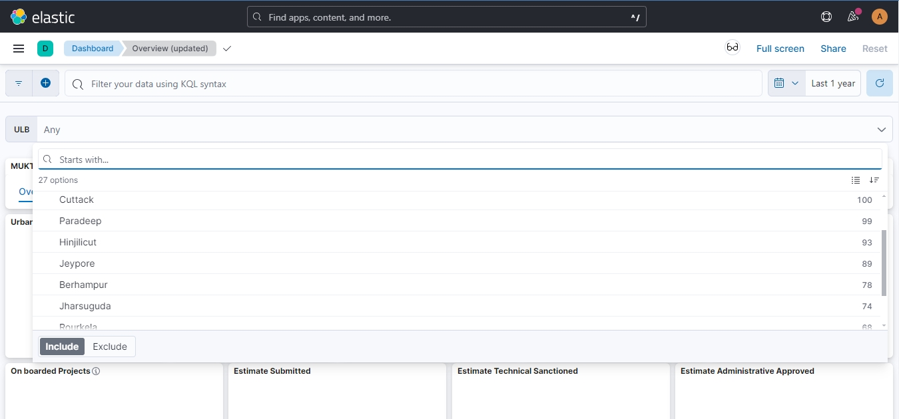
Task: Open the help menu lifebuoy icon
Action: coord(826,17)
